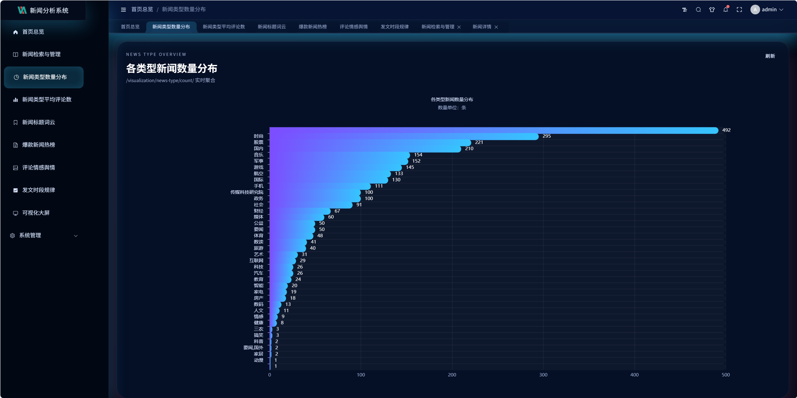
Task: Click the 系统管理 gear menu item
Action: pos(30,235)
